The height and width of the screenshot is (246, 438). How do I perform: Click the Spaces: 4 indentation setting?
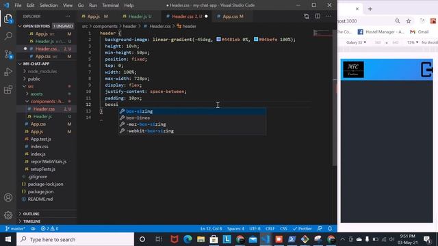[235, 228]
